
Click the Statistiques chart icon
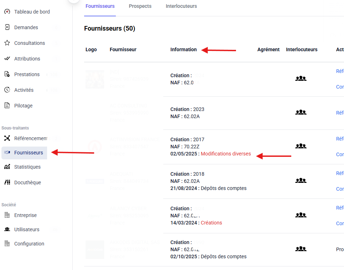tap(7, 167)
